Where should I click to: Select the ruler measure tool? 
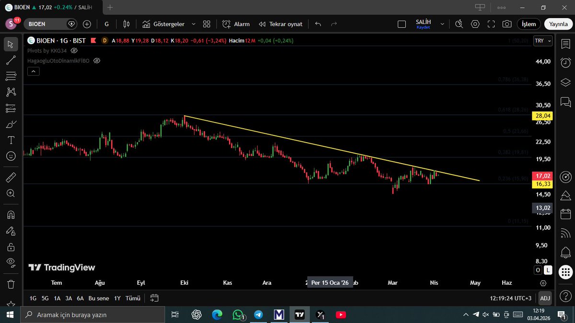coord(11,178)
